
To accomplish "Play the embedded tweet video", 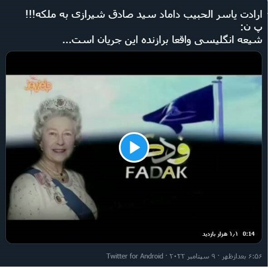I will coord(134,147).
